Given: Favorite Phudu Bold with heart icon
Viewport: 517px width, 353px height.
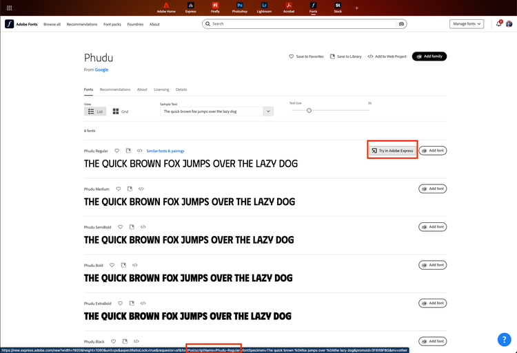Looking at the screenshot, I should 112,265.
